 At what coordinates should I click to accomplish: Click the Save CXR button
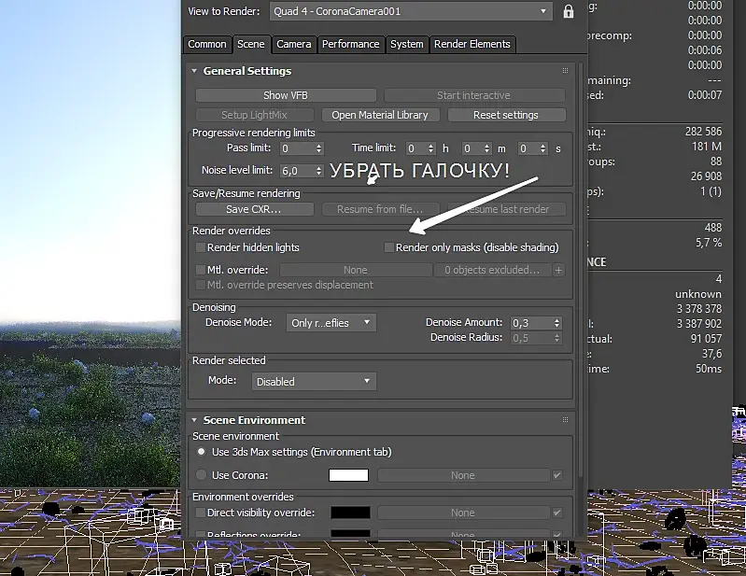[254, 209]
